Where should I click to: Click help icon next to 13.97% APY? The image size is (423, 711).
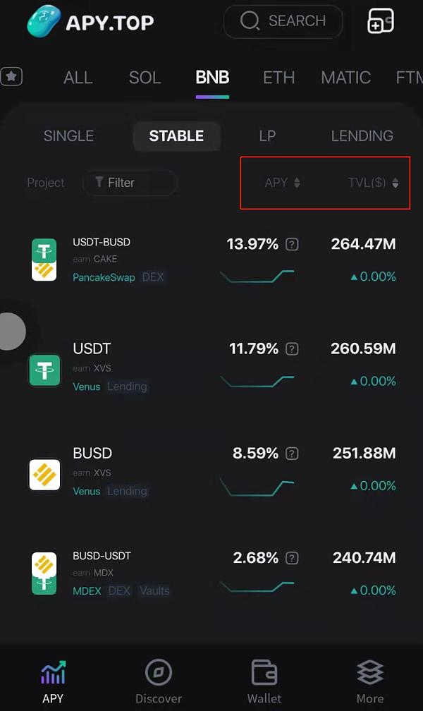pos(292,244)
